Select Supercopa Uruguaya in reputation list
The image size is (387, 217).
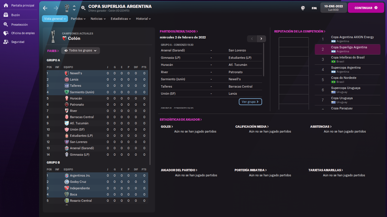(348, 90)
